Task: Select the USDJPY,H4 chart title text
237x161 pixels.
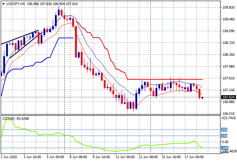Action: tap(15, 4)
